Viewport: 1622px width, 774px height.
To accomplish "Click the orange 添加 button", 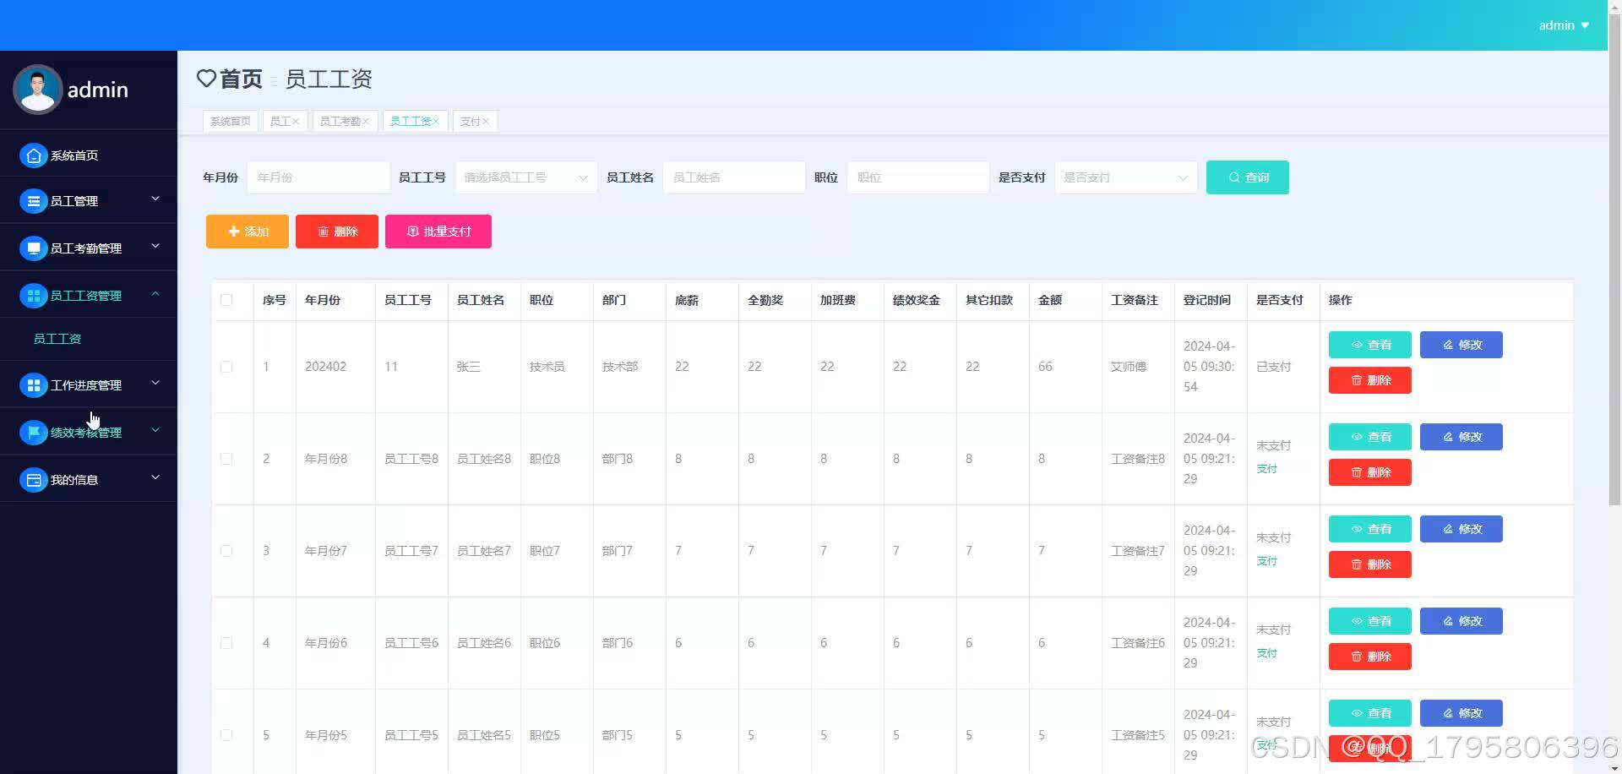I will (x=248, y=232).
